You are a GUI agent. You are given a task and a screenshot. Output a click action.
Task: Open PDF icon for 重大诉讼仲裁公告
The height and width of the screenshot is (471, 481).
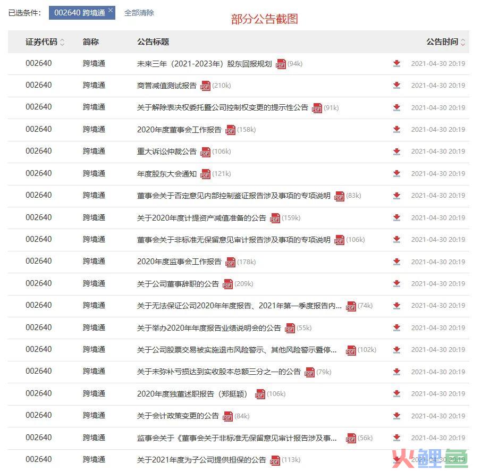[205, 152]
